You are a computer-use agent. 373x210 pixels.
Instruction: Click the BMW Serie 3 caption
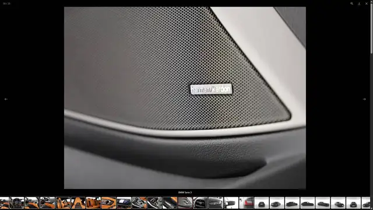point(185,192)
